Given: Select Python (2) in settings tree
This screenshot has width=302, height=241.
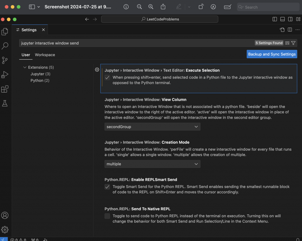Looking at the screenshot, I should pyautogui.click(x=40, y=81).
